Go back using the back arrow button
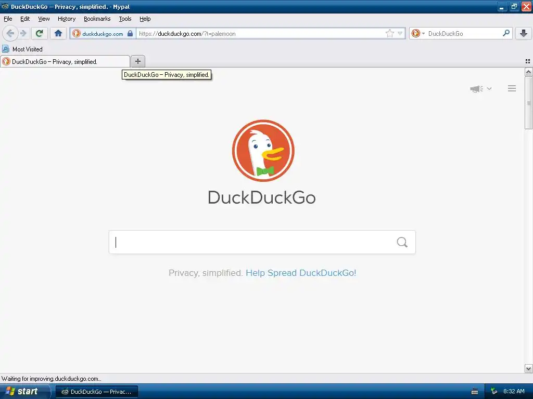Image resolution: width=533 pixels, height=399 pixels. pyautogui.click(x=10, y=33)
